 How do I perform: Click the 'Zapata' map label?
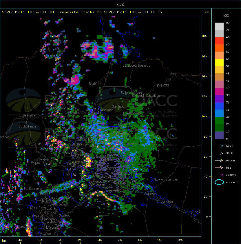[64, 216]
